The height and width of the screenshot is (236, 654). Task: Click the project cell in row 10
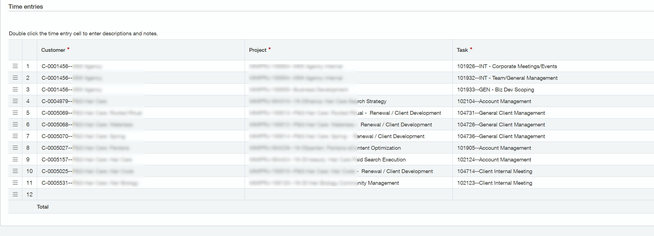point(349,171)
